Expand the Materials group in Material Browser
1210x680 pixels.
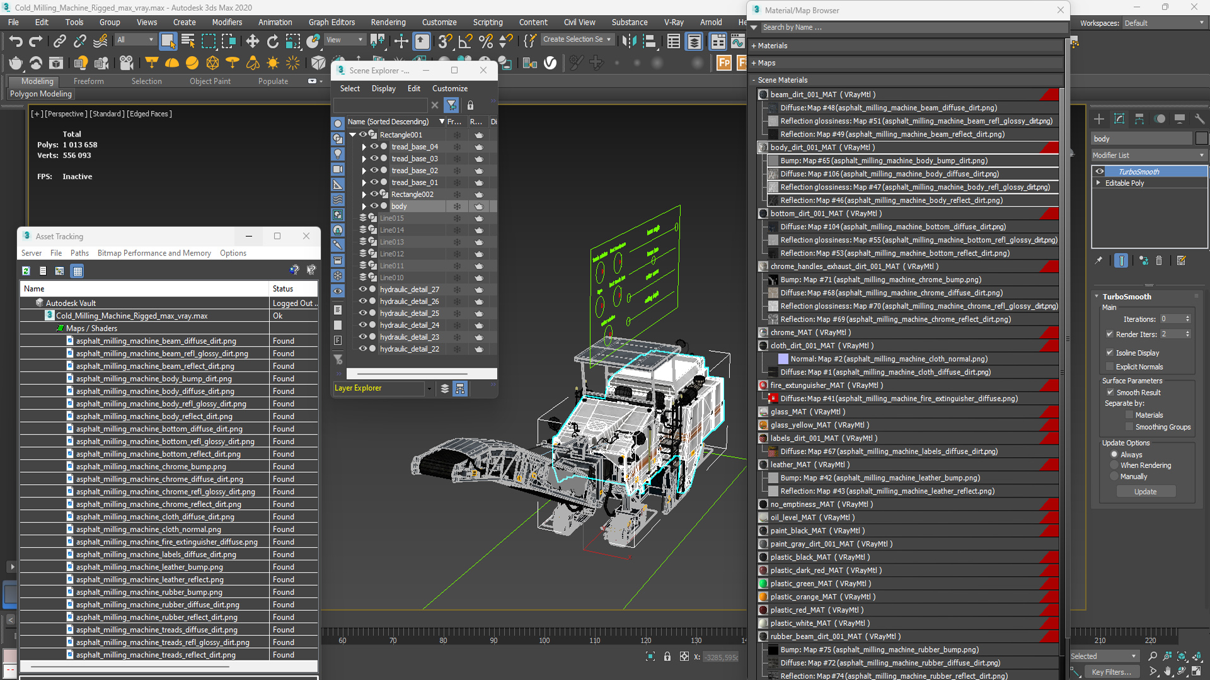click(754, 45)
